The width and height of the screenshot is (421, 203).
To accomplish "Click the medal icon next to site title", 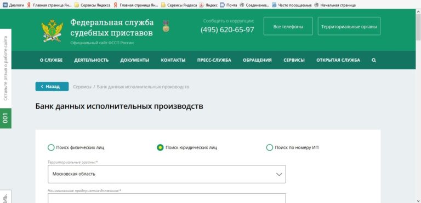I will (166, 26).
